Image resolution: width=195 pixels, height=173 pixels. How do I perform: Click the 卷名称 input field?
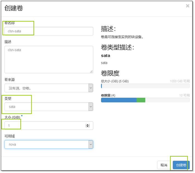(x=49, y=31)
